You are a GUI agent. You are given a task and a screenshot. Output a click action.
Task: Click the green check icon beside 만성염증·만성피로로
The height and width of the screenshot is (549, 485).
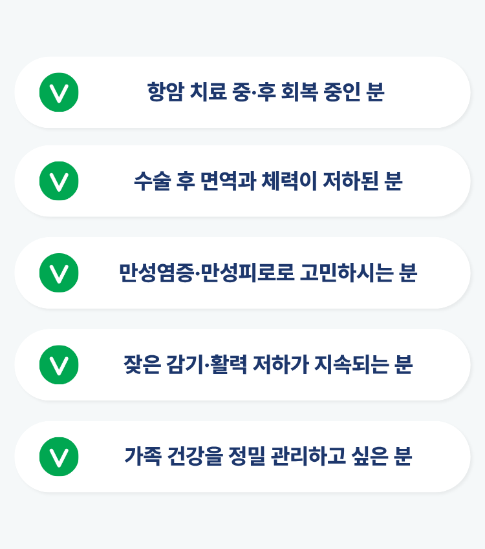point(59,273)
